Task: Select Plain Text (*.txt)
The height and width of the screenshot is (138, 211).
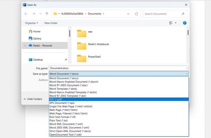Action: tap(119, 121)
